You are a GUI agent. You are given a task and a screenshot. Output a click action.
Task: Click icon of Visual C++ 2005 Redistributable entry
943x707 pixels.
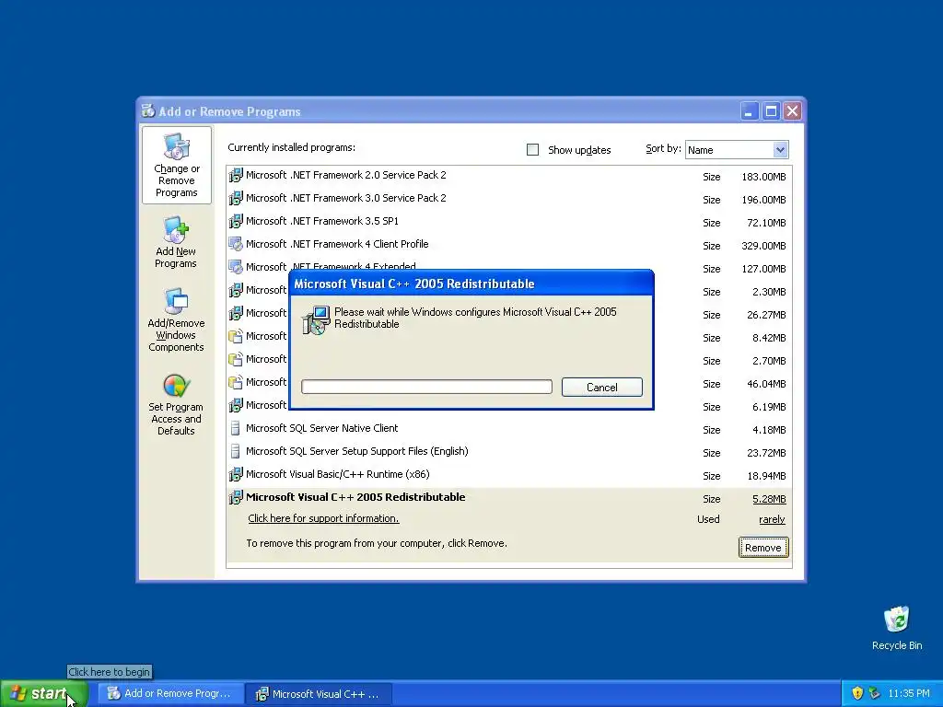(236, 498)
